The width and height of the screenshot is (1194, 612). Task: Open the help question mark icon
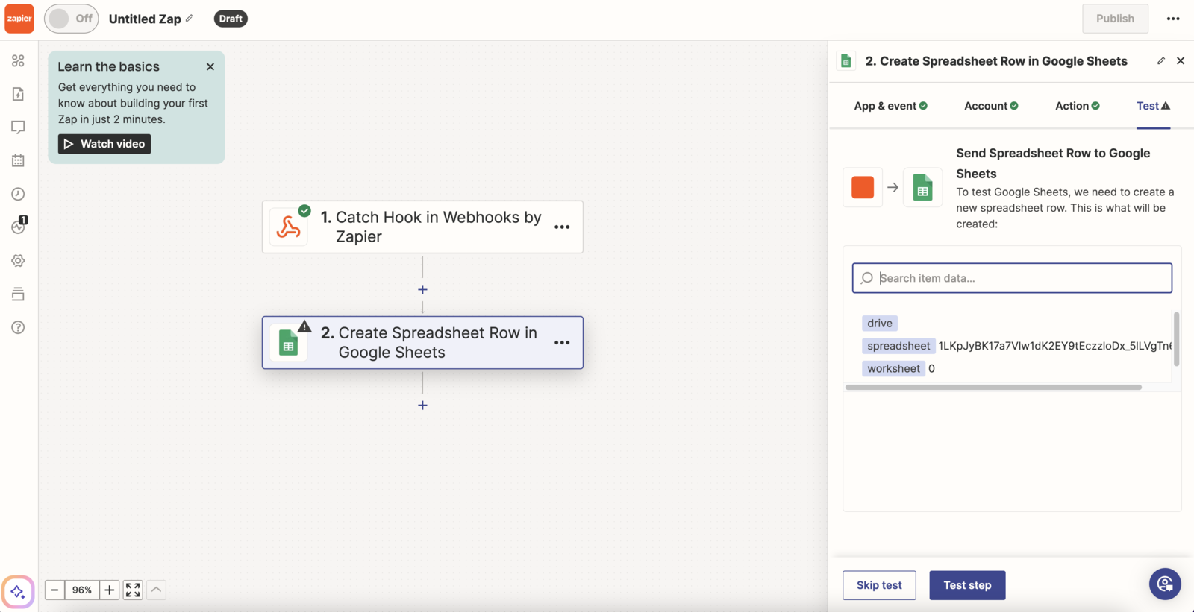[x=19, y=327]
